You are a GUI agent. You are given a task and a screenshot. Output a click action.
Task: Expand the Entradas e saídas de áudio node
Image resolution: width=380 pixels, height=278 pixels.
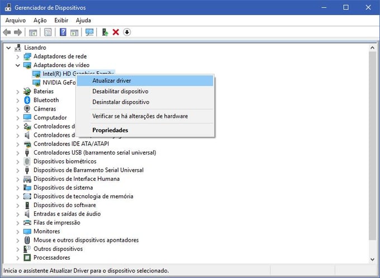(x=18, y=214)
